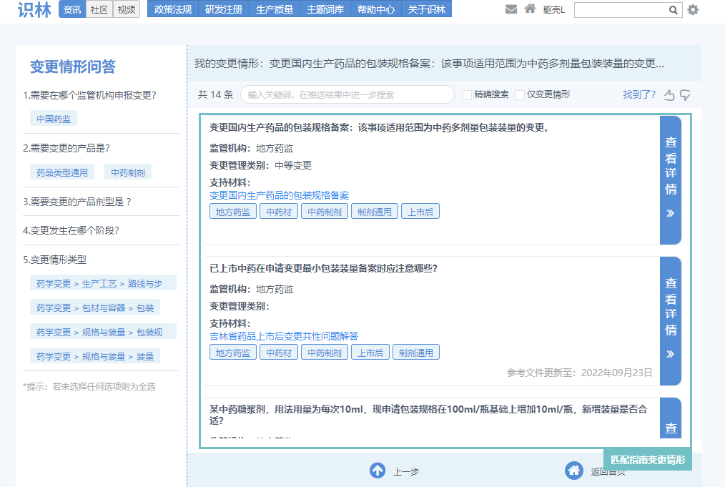Image resolution: width=725 pixels, height=487 pixels.
Task: Expand question 1 需要在哪个监管机构申报变更
Action: click(x=89, y=95)
